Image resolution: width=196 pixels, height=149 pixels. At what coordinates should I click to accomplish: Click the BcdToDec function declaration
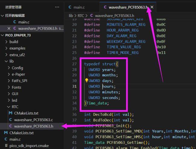(x=102, y=120)
